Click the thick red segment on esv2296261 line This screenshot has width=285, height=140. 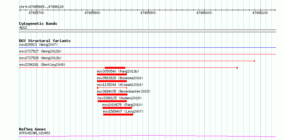[115, 68]
